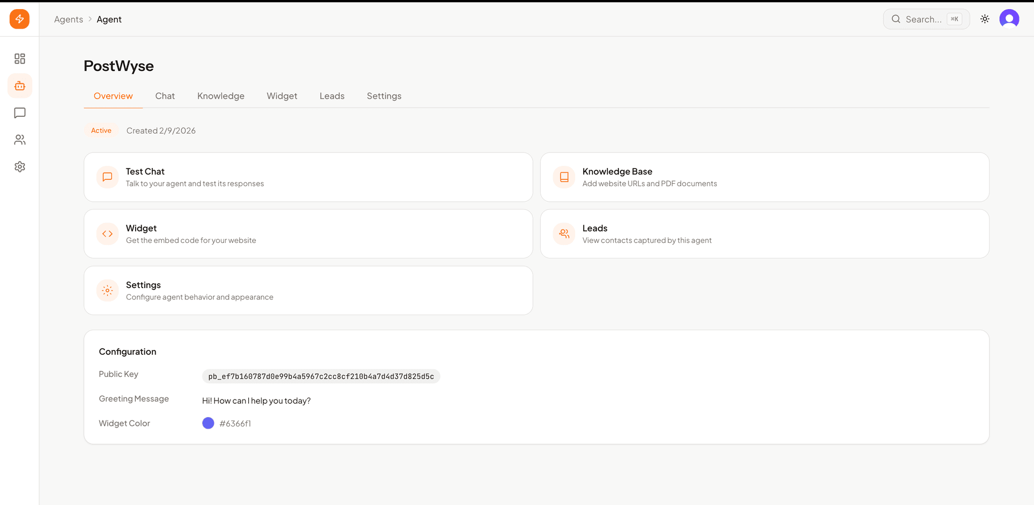The height and width of the screenshot is (505, 1034).
Task: Open the PostWyse app logo in the top-left corner
Action: [19, 19]
